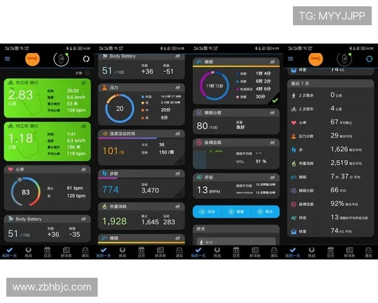The image size is (378, 303).
Task: Open the chart icon on the 心率 card
Action: (83, 170)
